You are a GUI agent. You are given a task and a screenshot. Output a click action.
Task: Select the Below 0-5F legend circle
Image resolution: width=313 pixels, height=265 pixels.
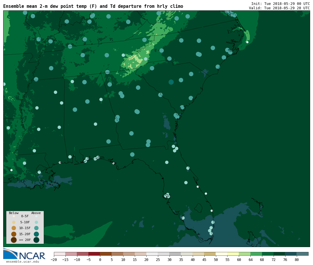14,216
